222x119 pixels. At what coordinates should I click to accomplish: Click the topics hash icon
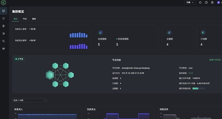click(169, 32)
